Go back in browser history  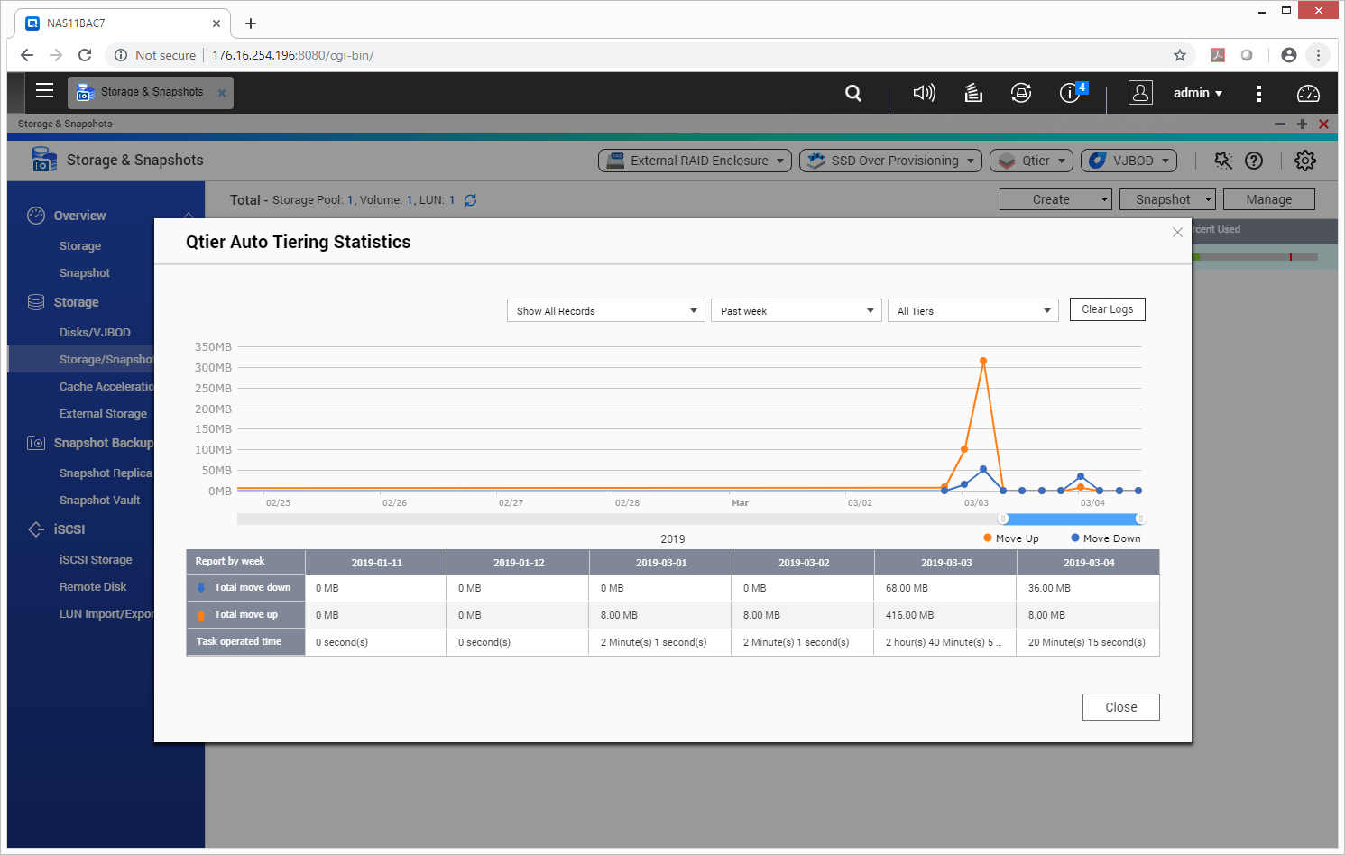tap(27, 55)
